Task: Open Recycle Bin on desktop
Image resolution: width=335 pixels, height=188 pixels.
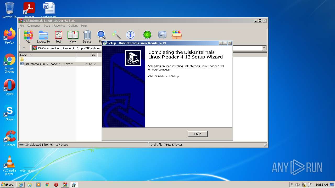Action: tap(9, 10)
